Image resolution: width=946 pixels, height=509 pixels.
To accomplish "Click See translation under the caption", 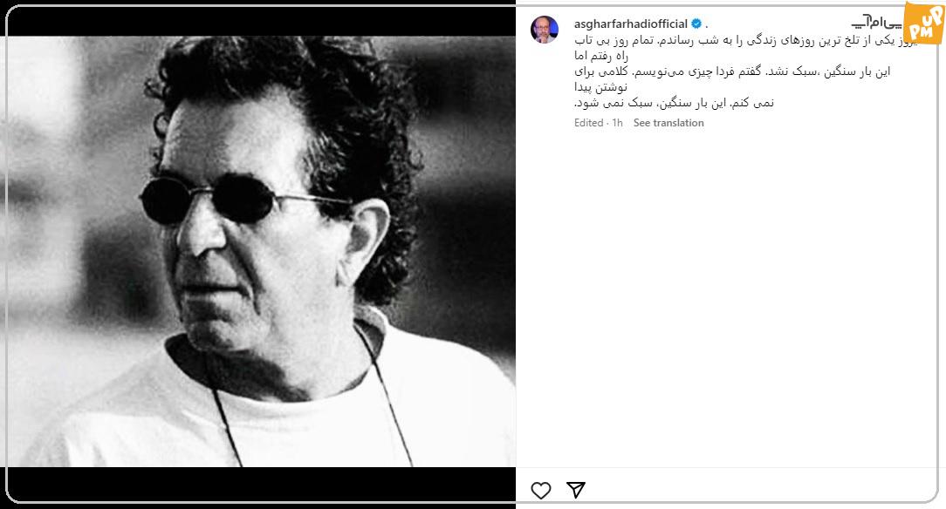I will 668,122.
